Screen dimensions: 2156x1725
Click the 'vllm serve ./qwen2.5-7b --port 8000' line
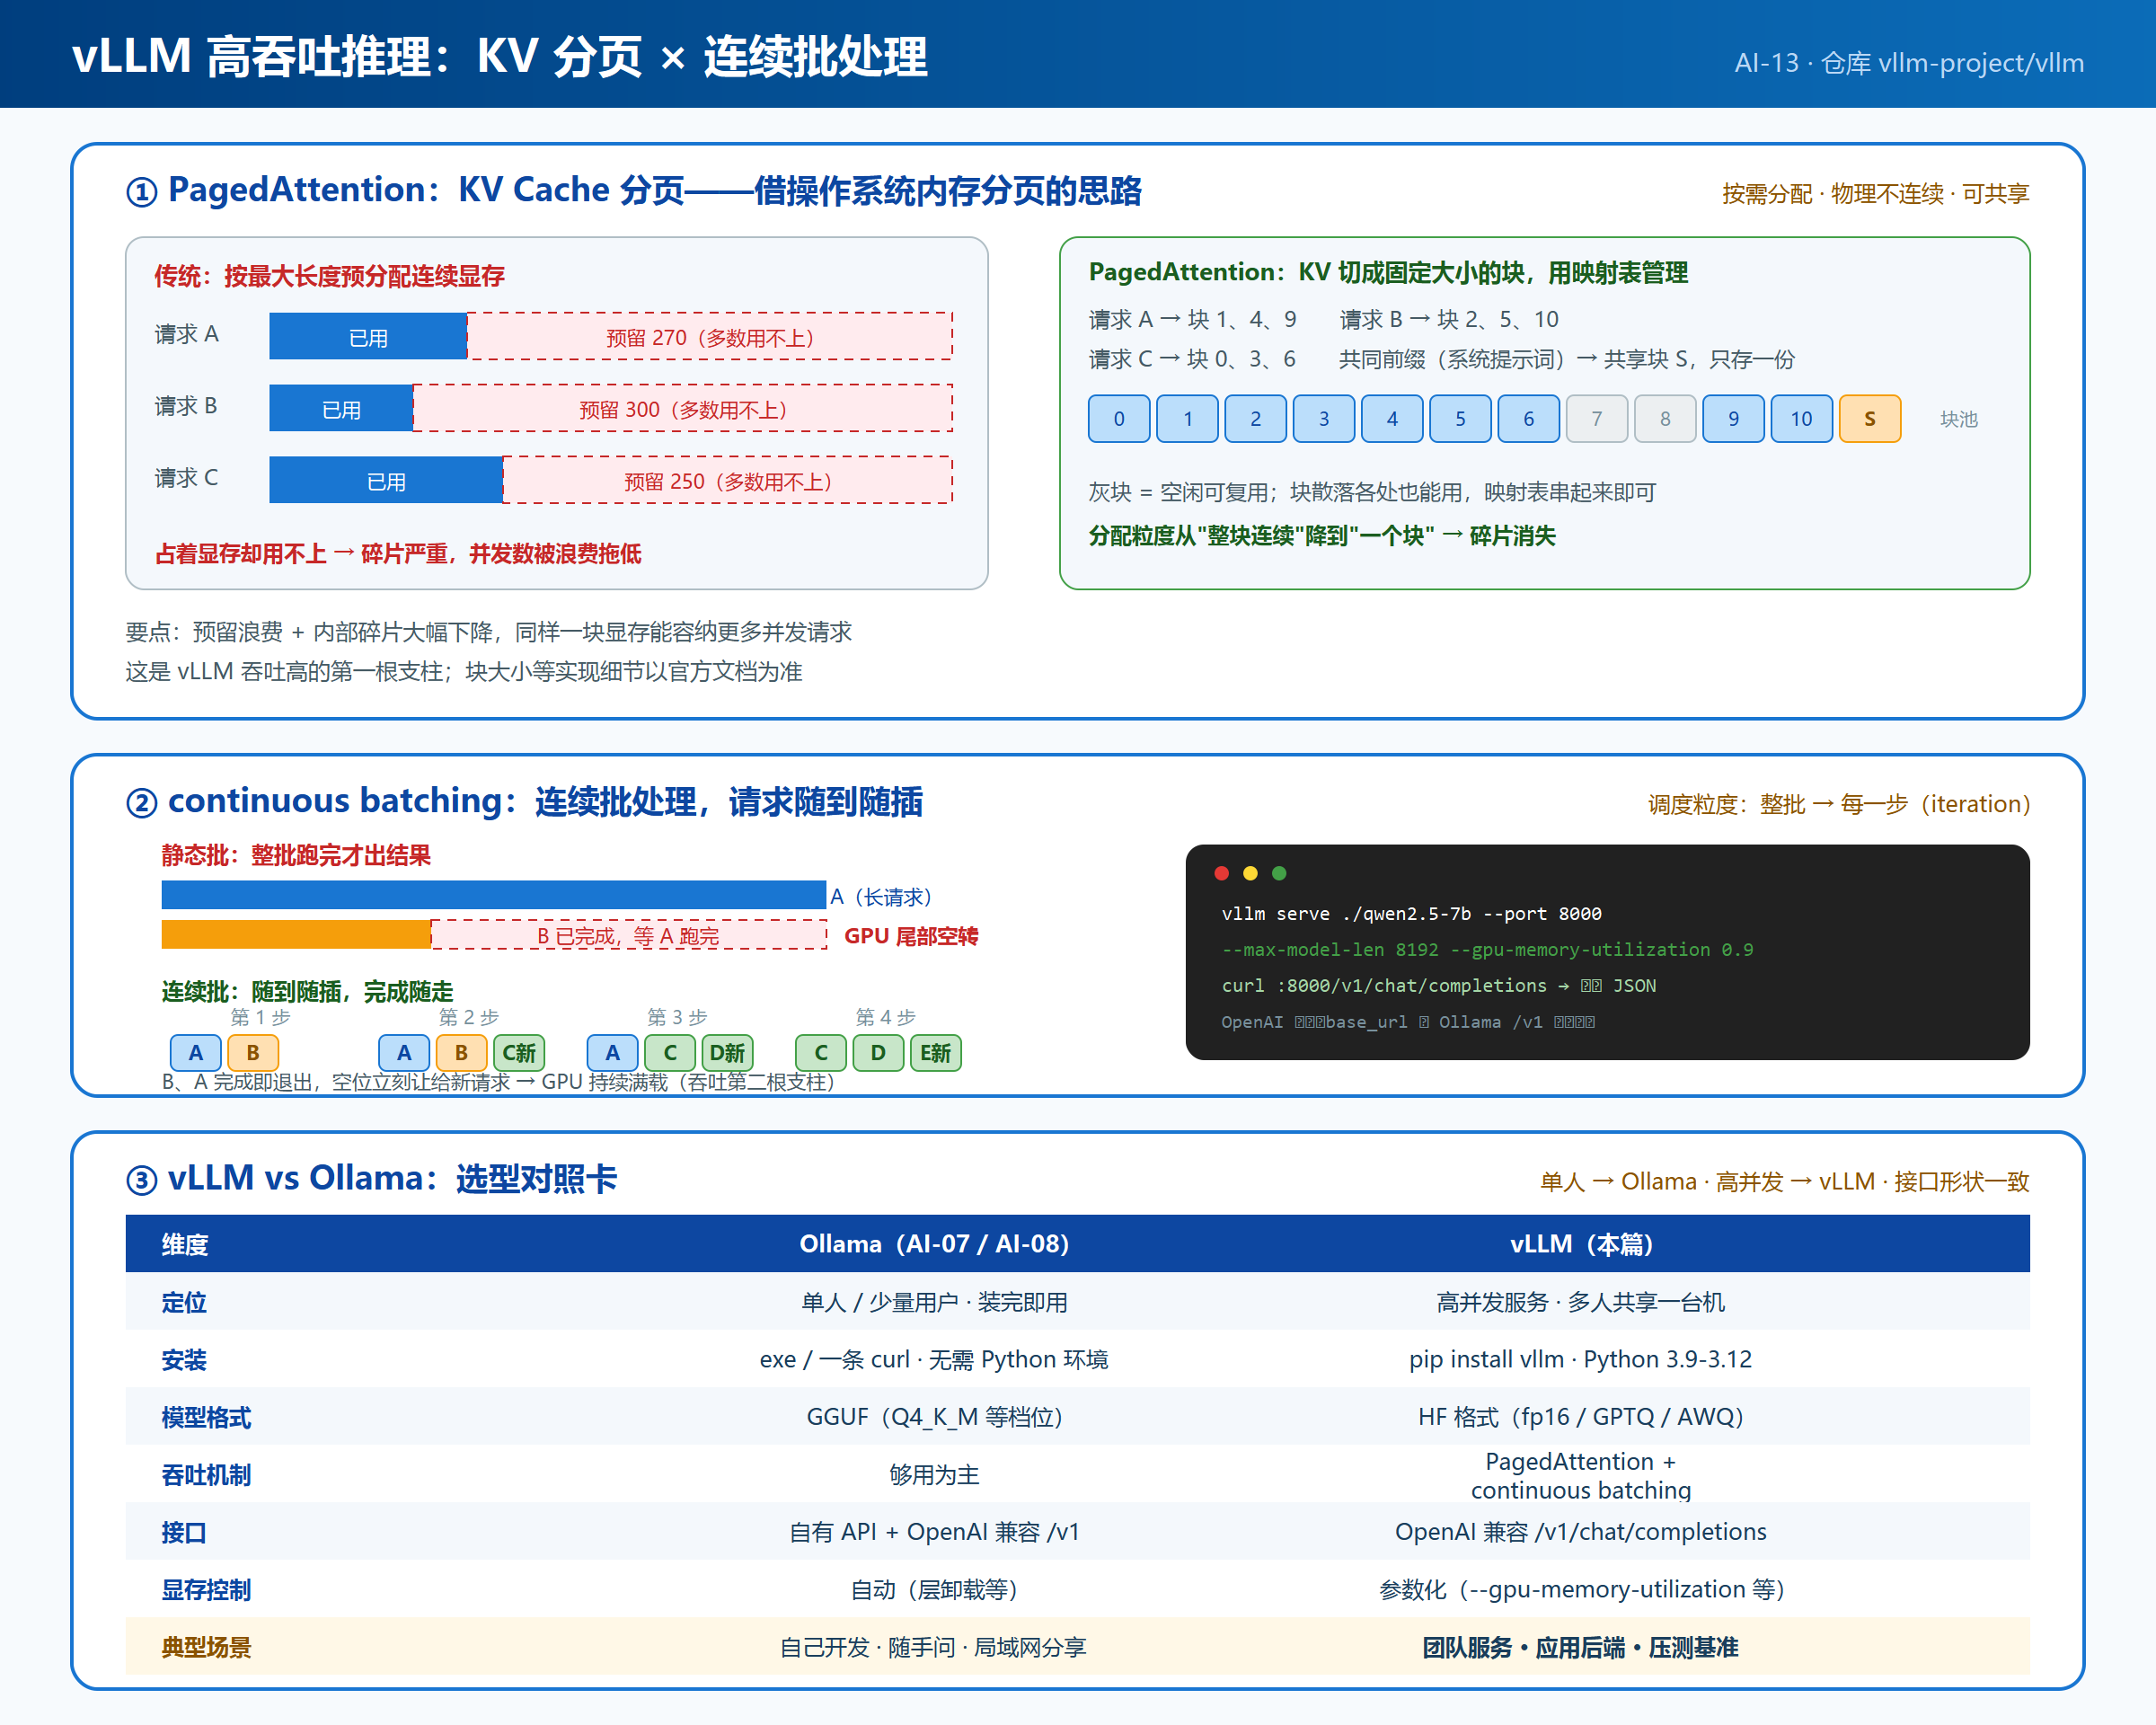point(1411,914)
